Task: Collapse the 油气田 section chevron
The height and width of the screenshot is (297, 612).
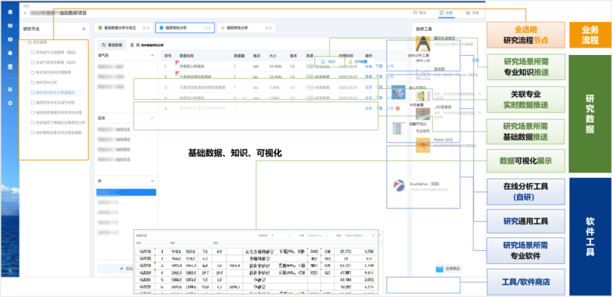Action: pos(152,56)
